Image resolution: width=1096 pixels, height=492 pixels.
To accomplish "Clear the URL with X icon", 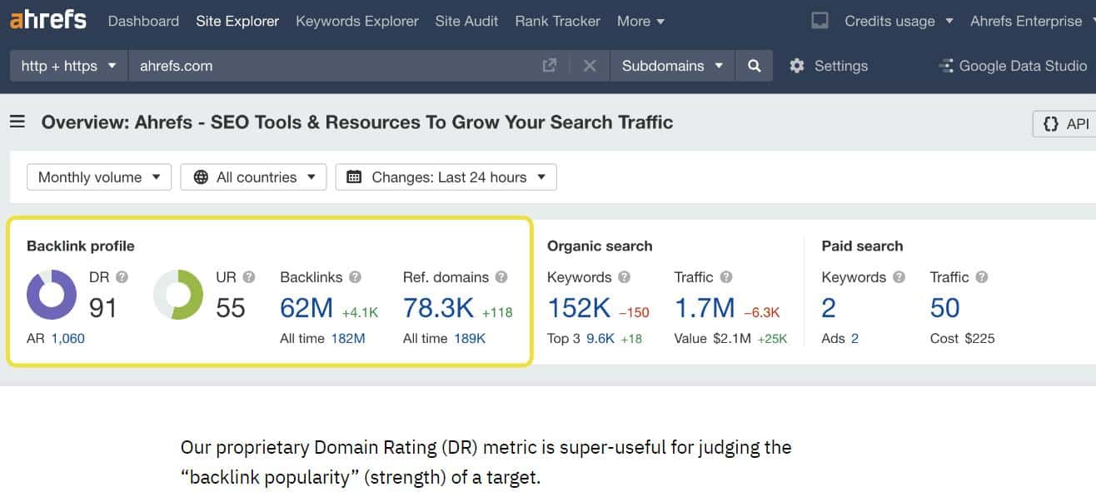I will 590,66.
